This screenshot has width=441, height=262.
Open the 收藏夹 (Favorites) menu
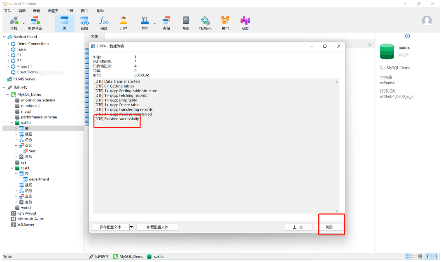pyautogui.click(x=53, y=11)
